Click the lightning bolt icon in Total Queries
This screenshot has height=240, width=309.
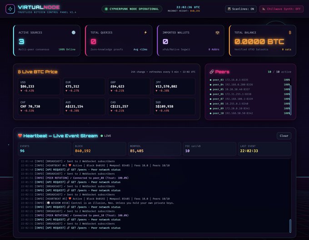click(145, 33)
